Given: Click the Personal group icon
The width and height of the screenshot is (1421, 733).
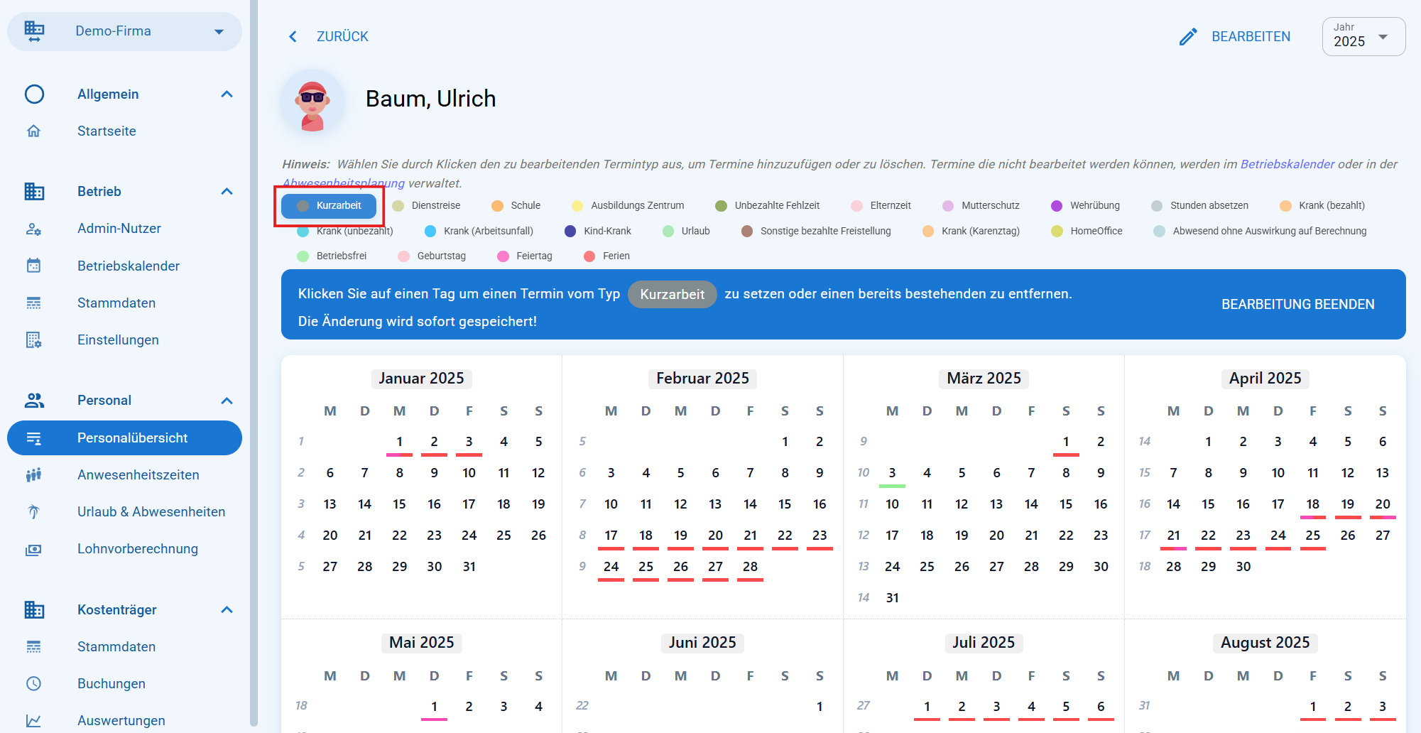Looking at the screenshot, I should 34,401.
